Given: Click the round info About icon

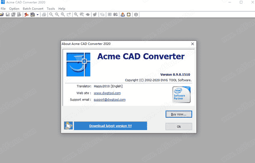Looking at the screenshot, I should click(x=136, y=15).
